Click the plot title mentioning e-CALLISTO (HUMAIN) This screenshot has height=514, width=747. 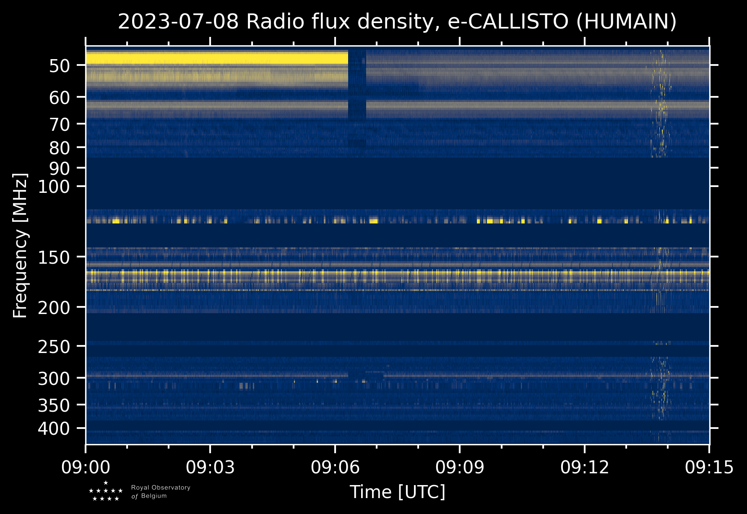point(397,22)
